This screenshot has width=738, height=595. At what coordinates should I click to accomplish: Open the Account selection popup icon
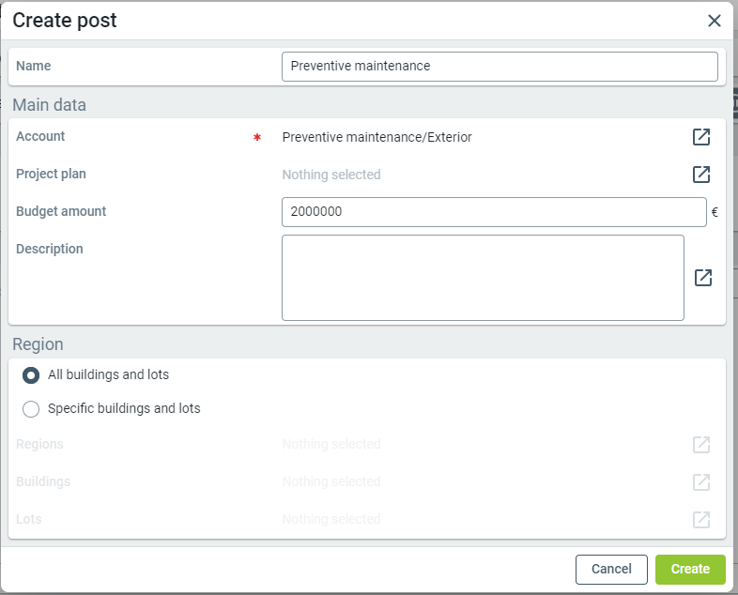point(701,137)
